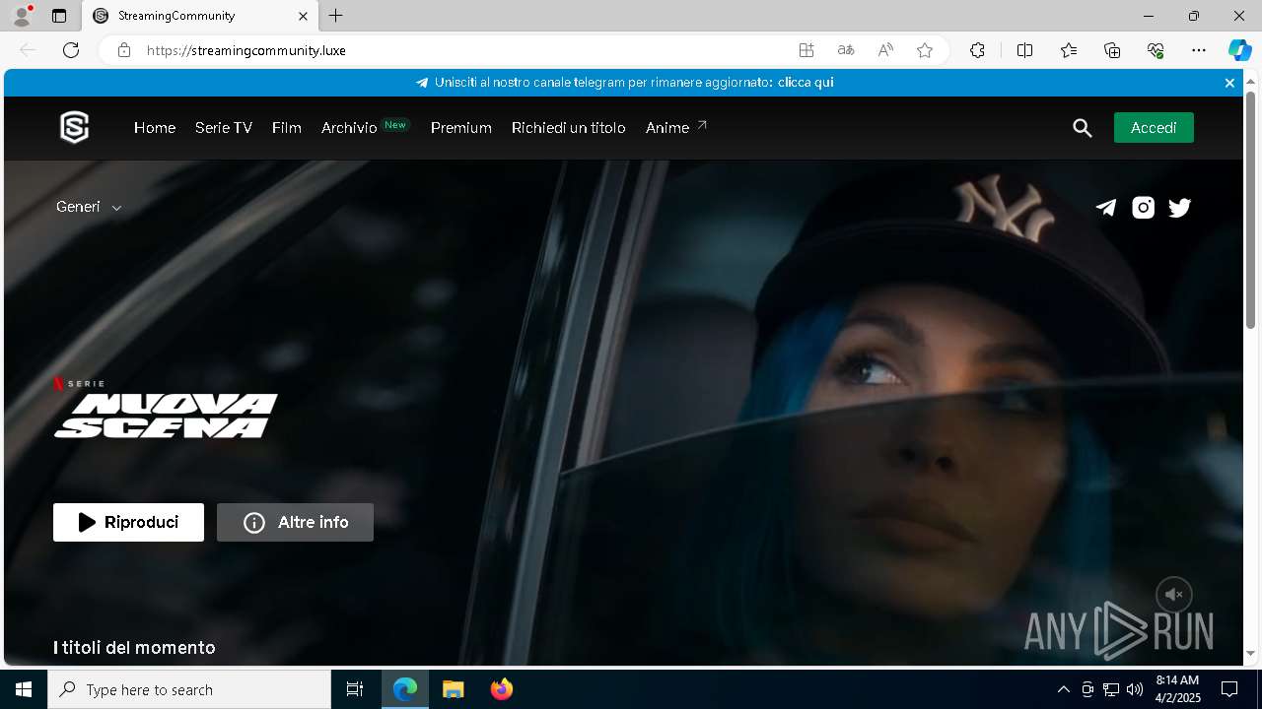This screenshot has width=1262, height=709.
Task: Open the Edge app available icon
Action: coord(806,50)
